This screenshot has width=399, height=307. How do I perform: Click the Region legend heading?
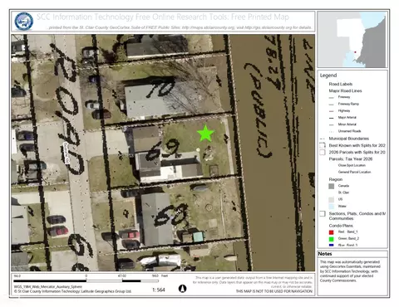(x=335, y=179)
